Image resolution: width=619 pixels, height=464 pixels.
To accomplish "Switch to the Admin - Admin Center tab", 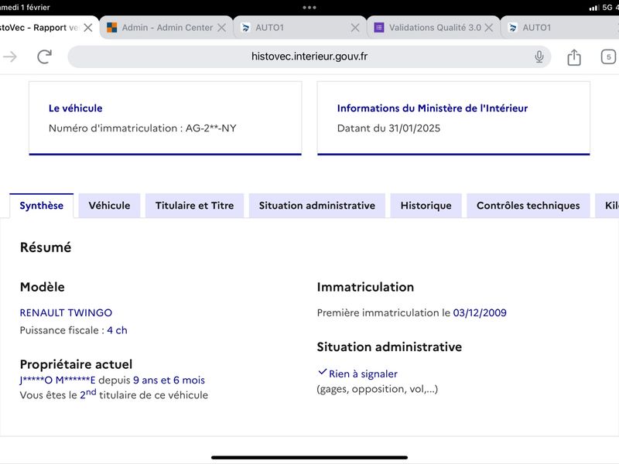I will tap(167, 28).
